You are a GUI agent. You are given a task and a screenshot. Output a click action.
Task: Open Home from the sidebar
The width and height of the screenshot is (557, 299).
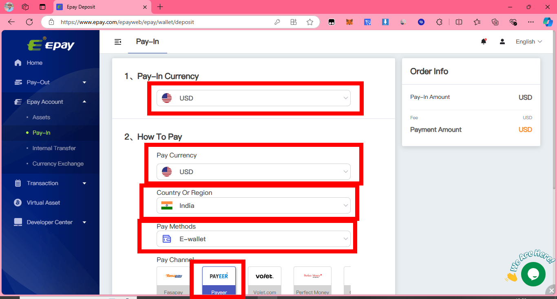[x=35, y=63]
